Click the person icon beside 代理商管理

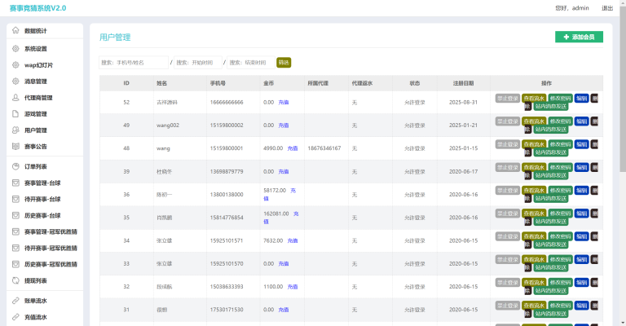(x=15, y=98)
